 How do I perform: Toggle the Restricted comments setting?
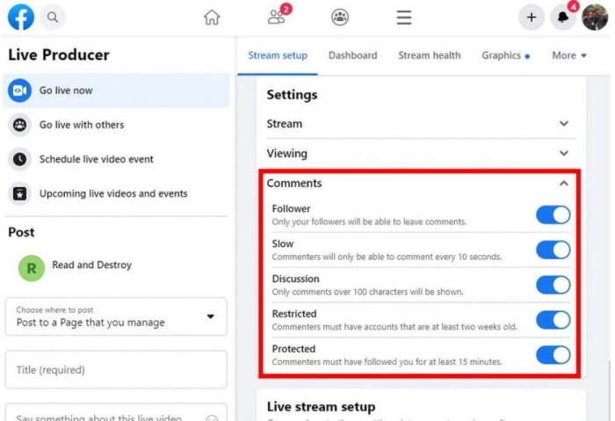click(553, 320)
